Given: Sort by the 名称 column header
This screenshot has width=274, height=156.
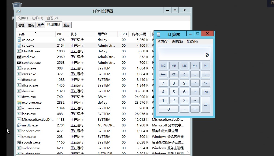Looking at the screenshot, I should tap(36, 34).
